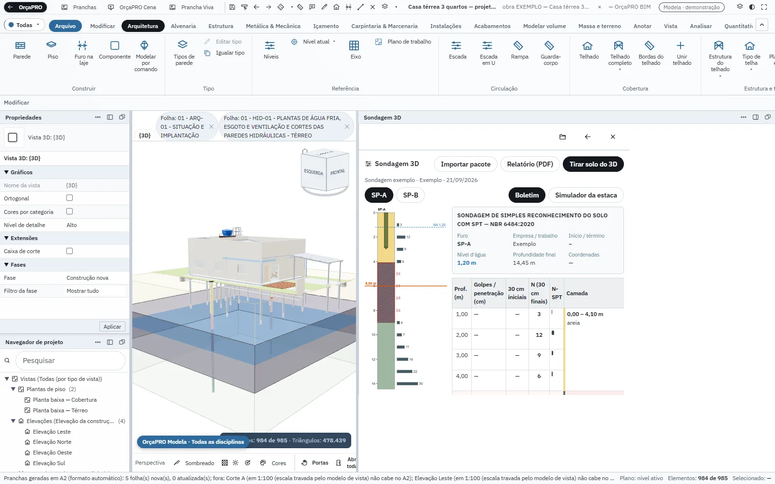Open Tipos de parede

point(184,53)
